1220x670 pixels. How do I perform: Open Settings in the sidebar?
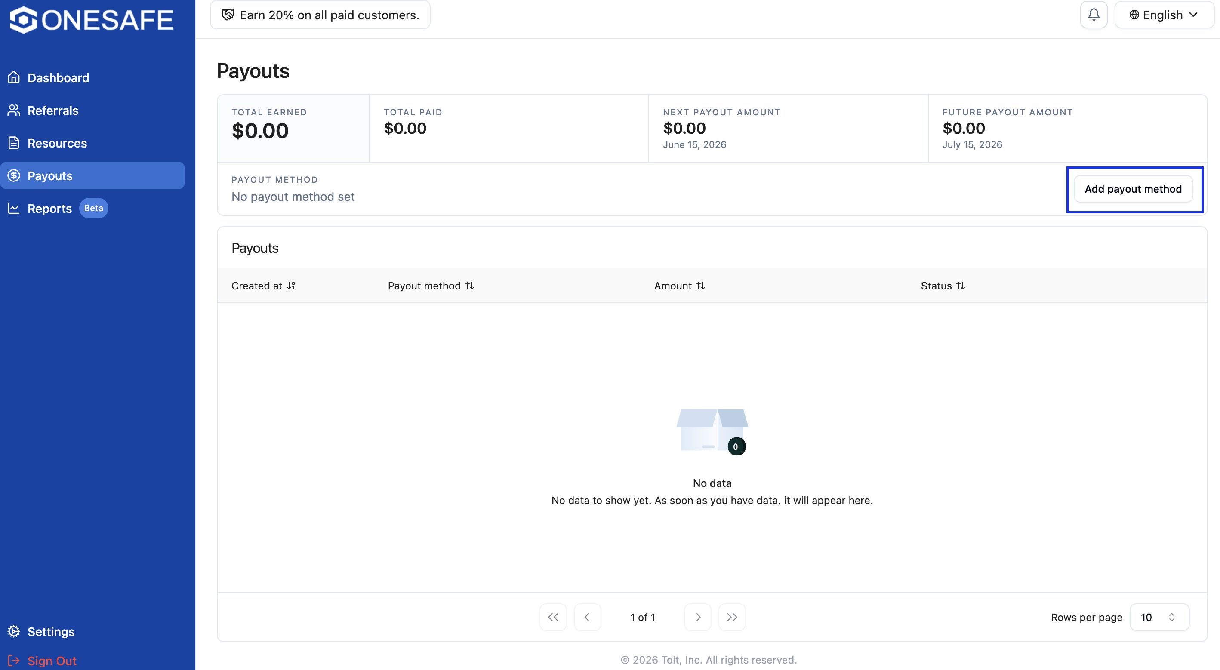coord(92,631)
